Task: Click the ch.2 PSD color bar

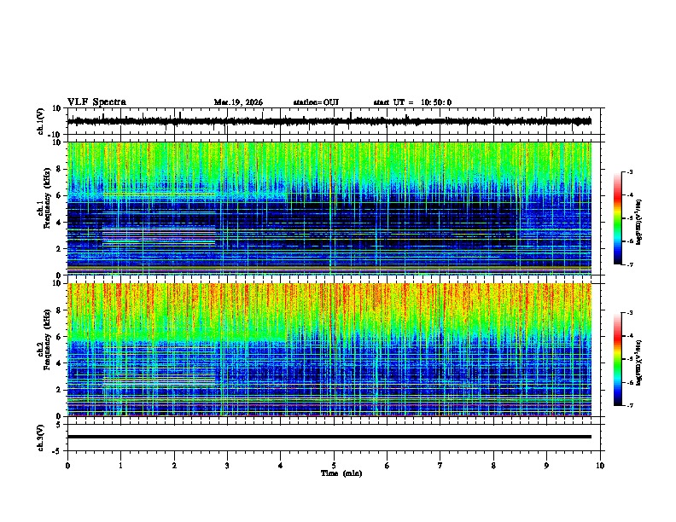Action: (618, 359)
